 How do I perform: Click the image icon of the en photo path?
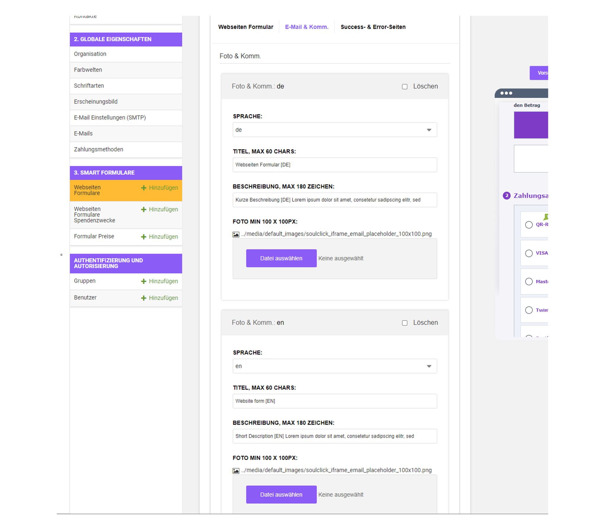(x=236, y=471)
